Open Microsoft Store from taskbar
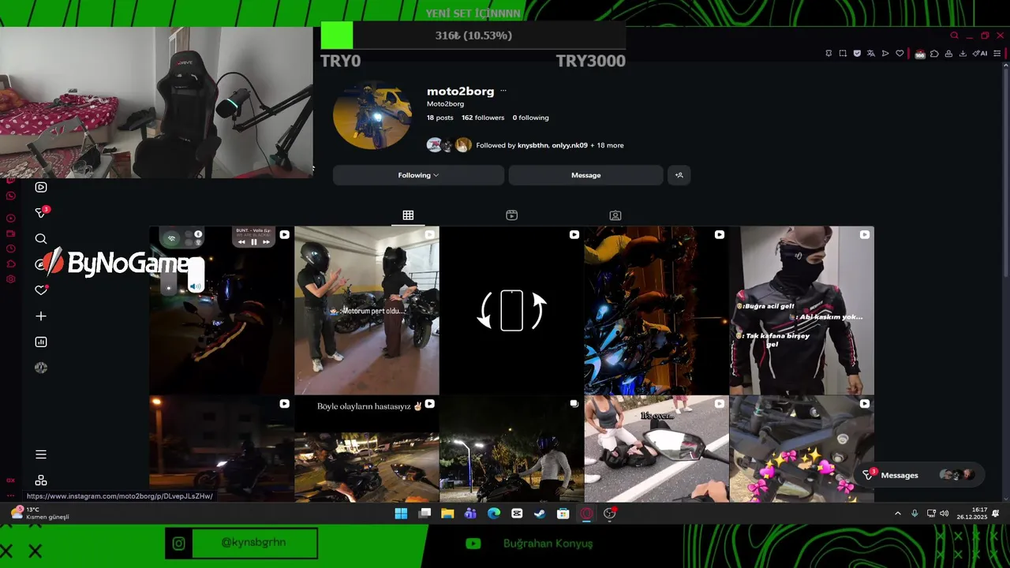Viewport: 1010px width, 568px height. [x=563, y=514]
